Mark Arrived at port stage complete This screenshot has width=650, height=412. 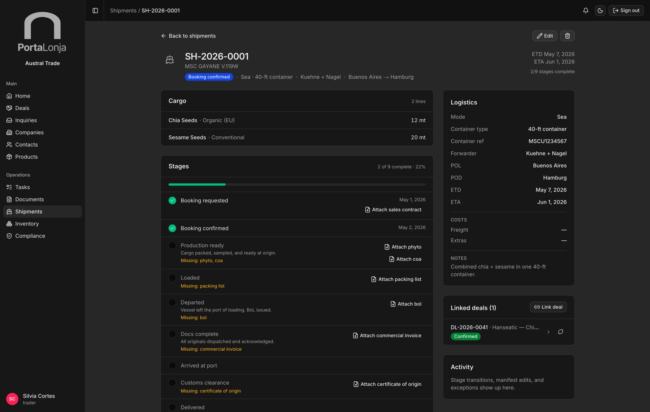point(172,365)
